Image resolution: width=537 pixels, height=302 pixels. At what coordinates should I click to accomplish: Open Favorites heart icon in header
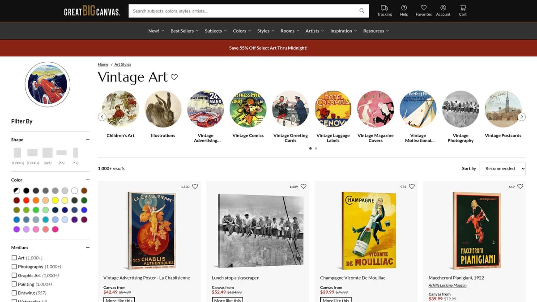pyautogui.click(x=423, y=8)
